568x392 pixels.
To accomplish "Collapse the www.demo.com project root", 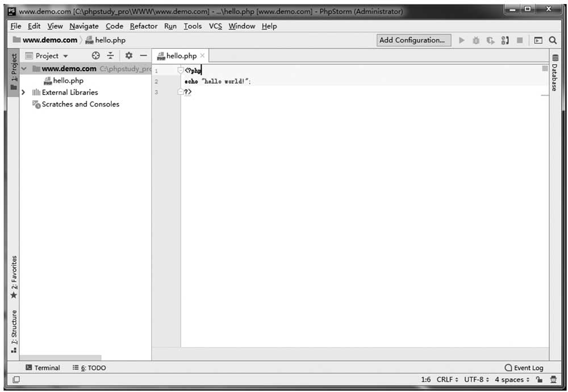I will 24,69.
